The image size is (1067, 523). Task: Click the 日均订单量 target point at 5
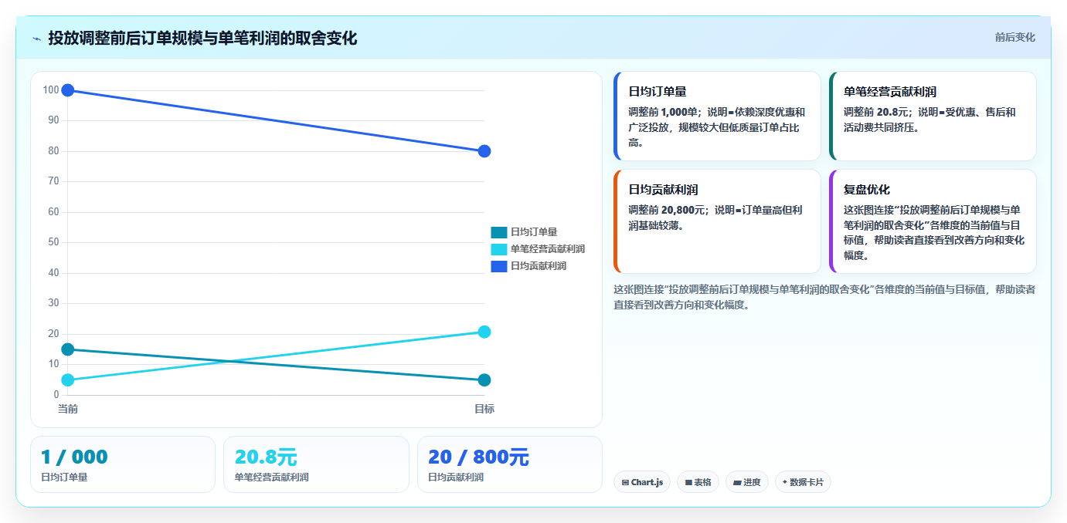click(484, 380)
